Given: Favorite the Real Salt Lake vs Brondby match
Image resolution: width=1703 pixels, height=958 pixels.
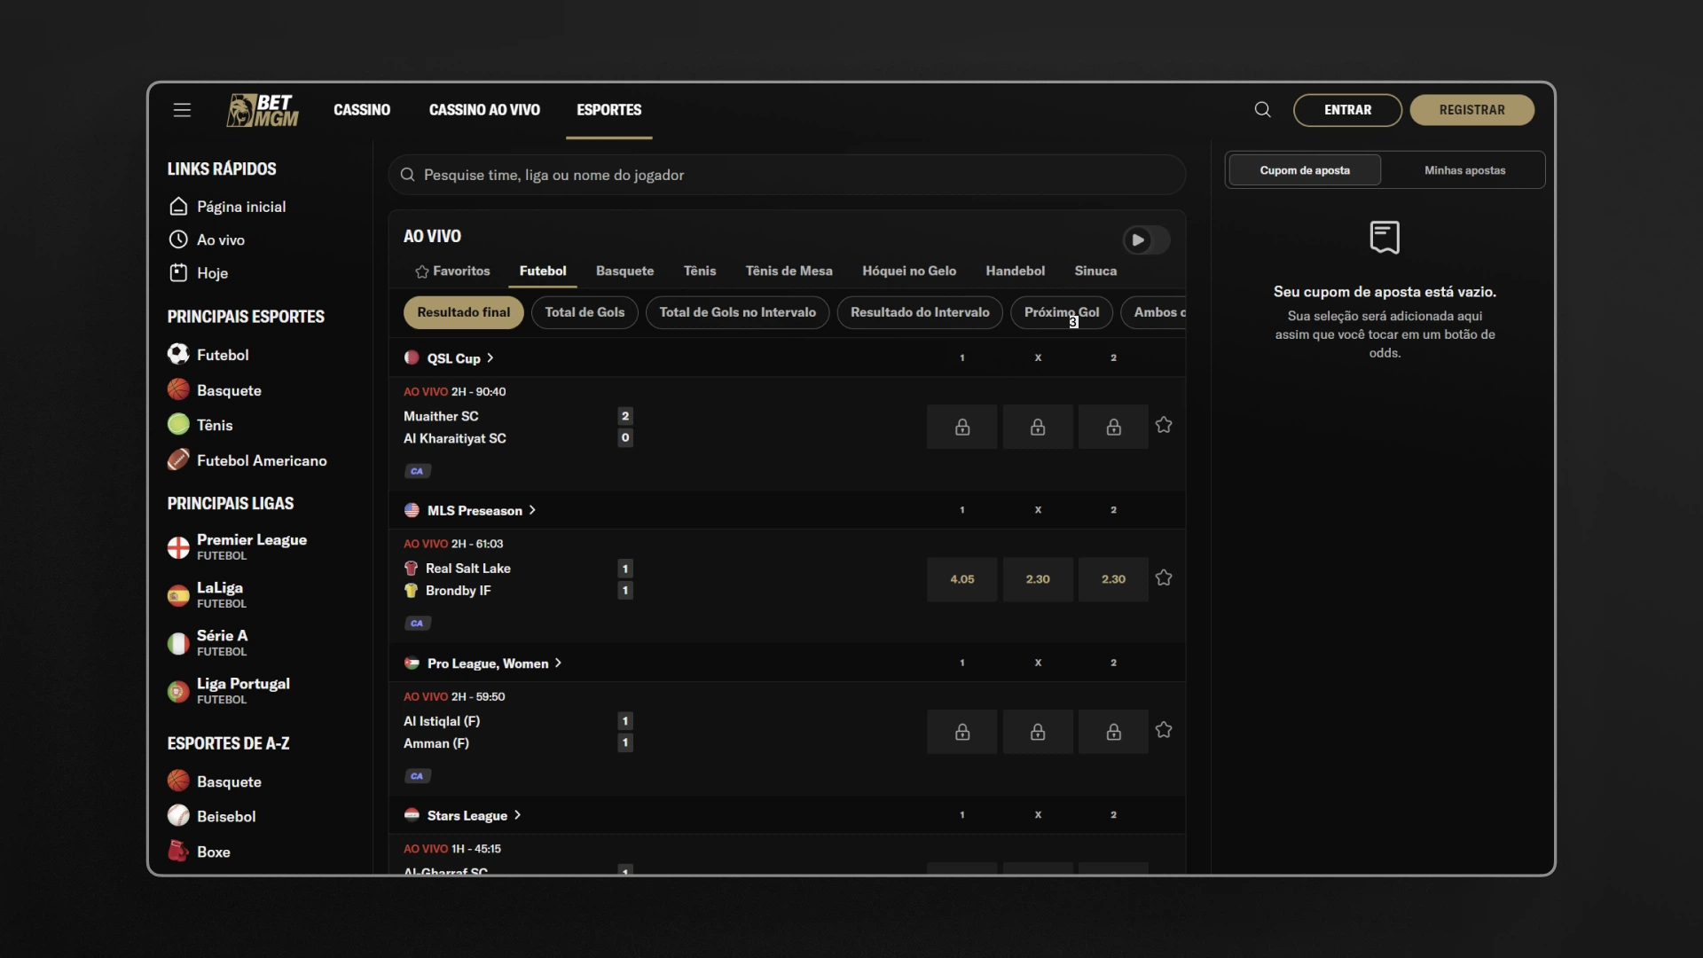Looking at the screenshot, I should (x=1164, y=578).
